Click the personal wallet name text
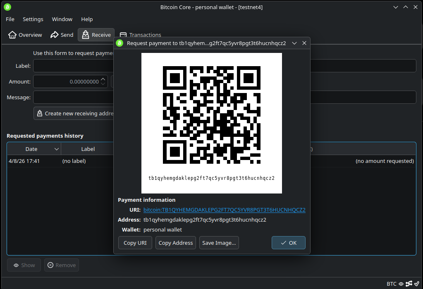This screenshot has width=423, height=289. 163,229
